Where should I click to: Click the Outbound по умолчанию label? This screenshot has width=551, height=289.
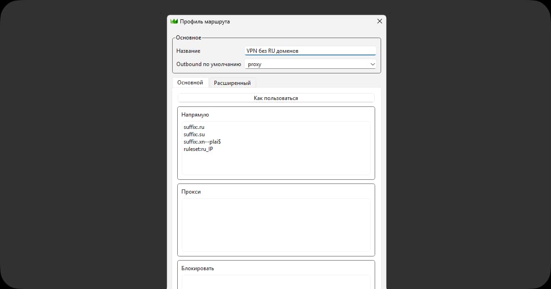pyautogui.click(x=208, y=64)
